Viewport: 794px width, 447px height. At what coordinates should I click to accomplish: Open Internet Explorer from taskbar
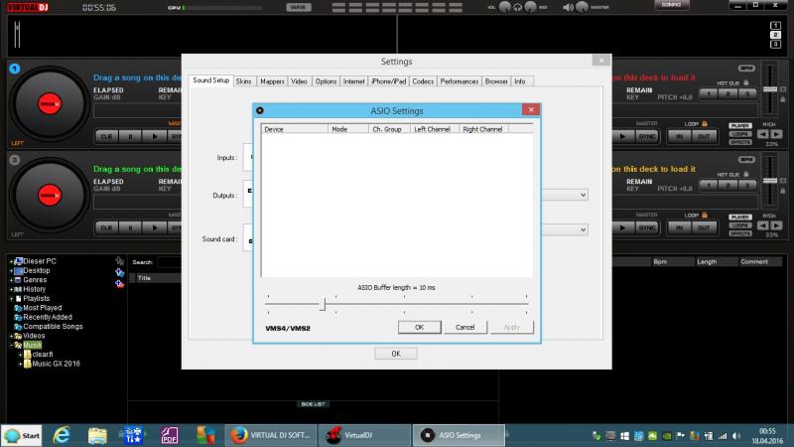pyautogui.click(x=62, y=435)
